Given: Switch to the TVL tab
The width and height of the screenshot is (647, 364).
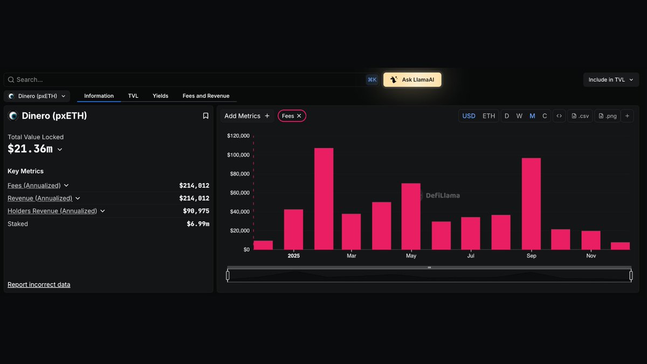Looking at the screenshot, I should click(133, 96).
